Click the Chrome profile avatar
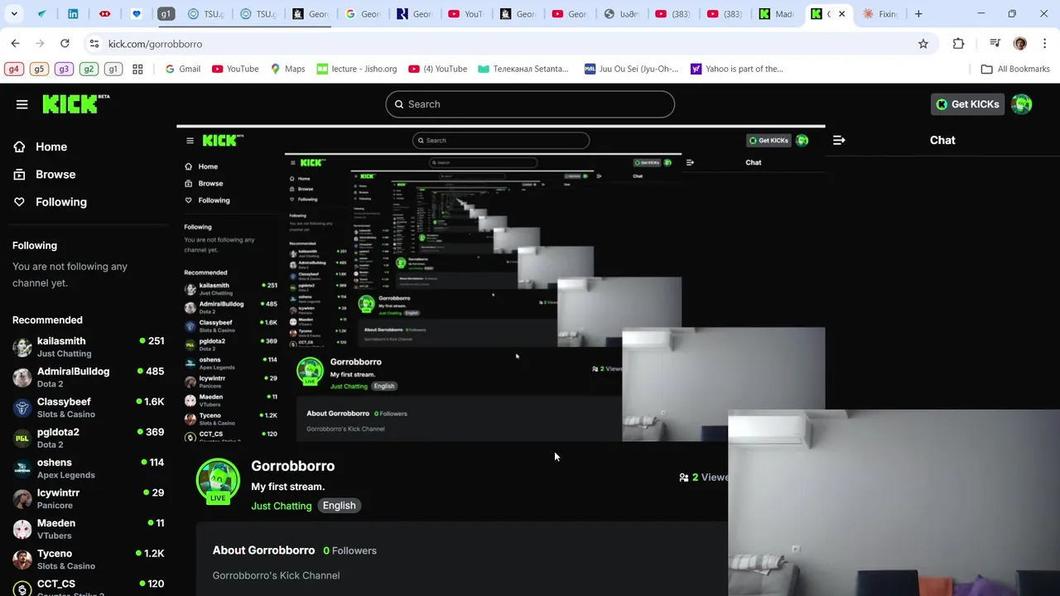1060x596 pixels. [x=1019, y=44]
